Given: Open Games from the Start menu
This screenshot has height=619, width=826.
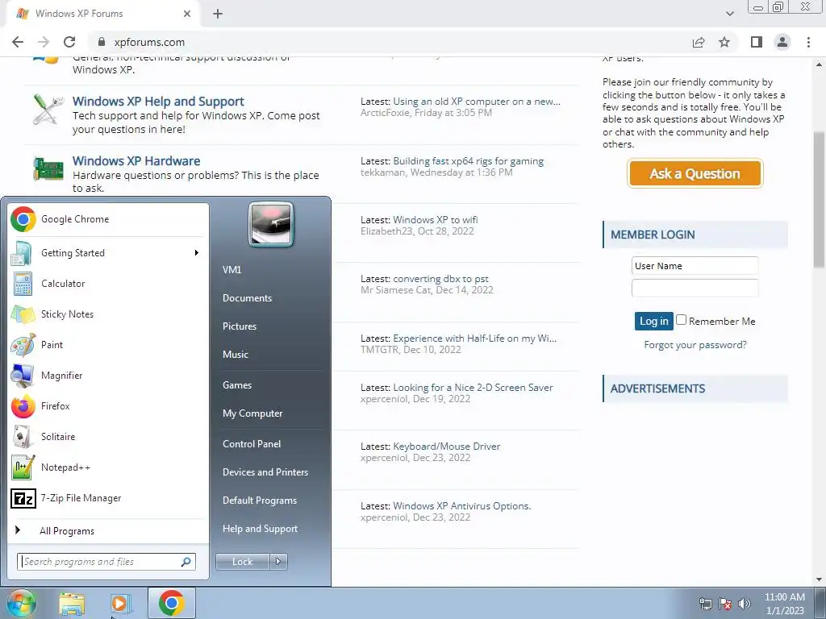Looking at the screenshot, I should point(237,385).
